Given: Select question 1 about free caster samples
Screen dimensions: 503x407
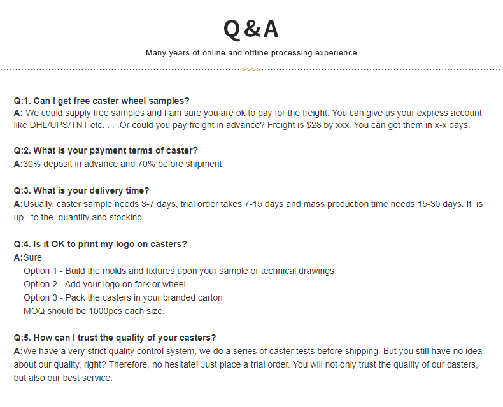Looking at the screenshot, I should click(x=102, y=101).
